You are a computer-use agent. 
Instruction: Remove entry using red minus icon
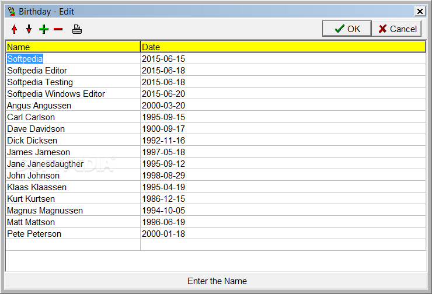(58, 29)
